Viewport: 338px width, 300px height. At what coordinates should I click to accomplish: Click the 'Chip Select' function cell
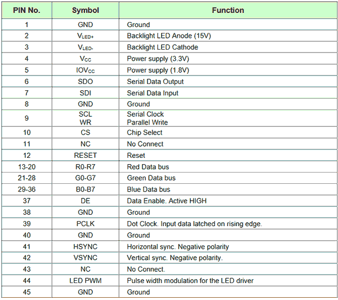144,133
